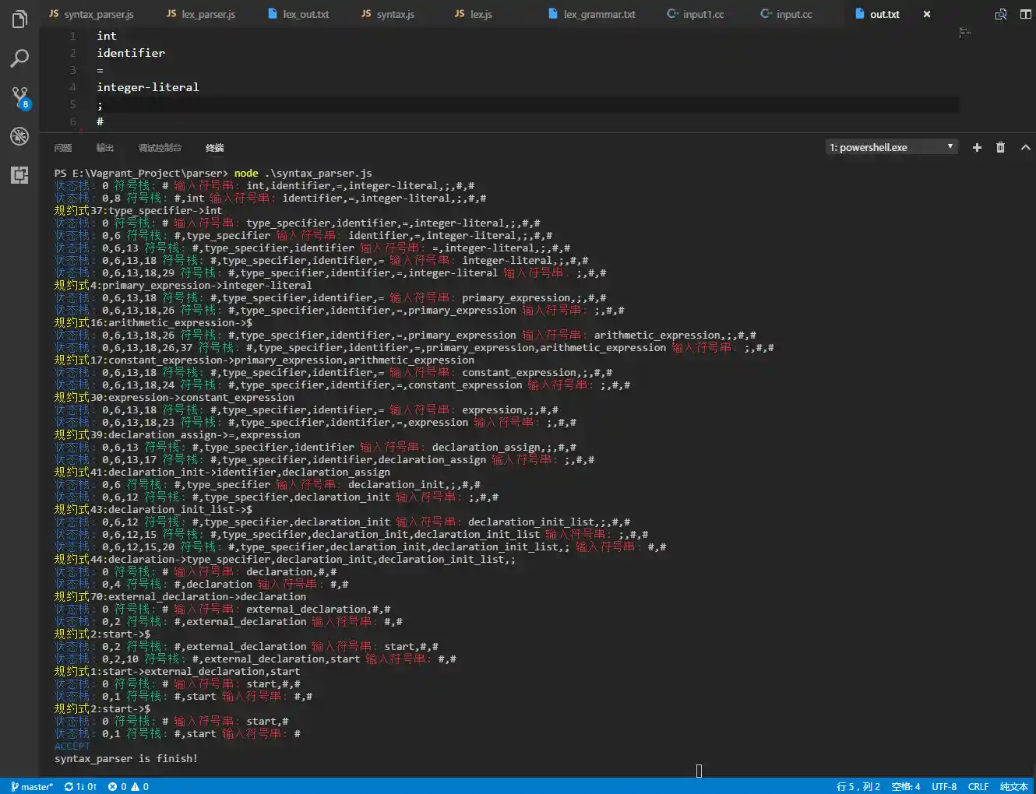The height and width of the screenshot is (794, 1036).
Task: Open the Debug sidebar view
Action: coord(19,136)
